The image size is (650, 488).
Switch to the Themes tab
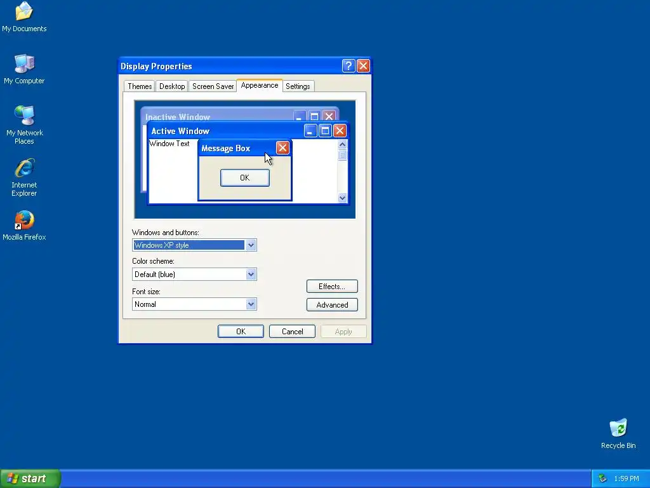point(140,86)
